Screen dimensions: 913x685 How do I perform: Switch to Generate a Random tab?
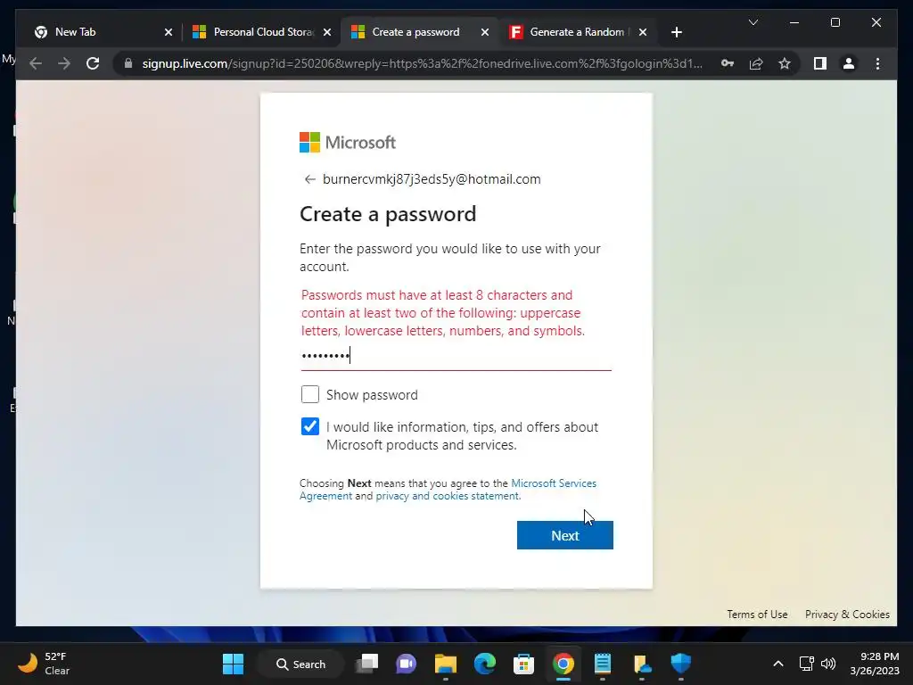pyautogui.click(x=577, y=32)
